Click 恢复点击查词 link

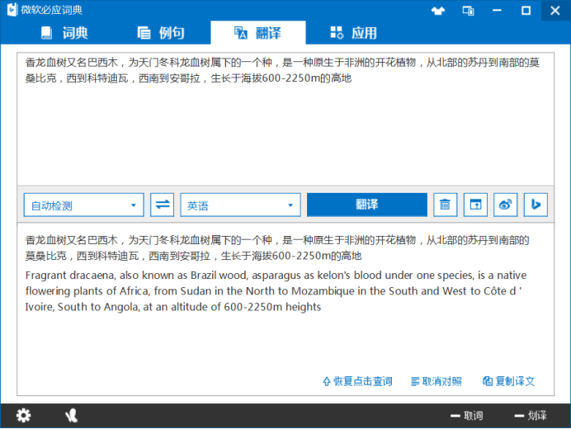[357, 381]
